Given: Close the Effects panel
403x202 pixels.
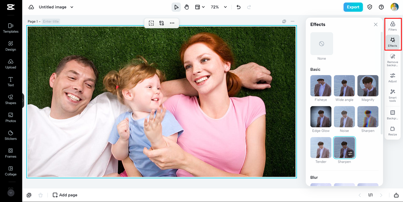Looking at the screenshot, I should [376, 25].
